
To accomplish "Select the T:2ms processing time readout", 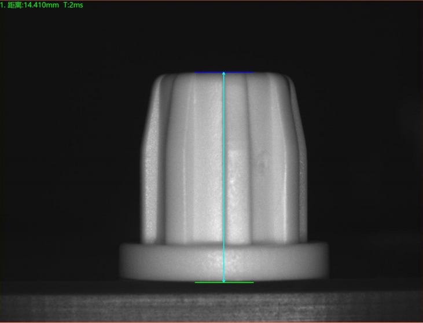I will 73,5.
